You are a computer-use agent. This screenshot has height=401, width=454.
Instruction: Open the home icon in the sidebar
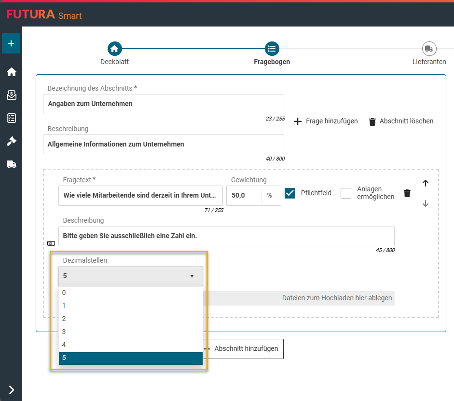pos(11,72)
